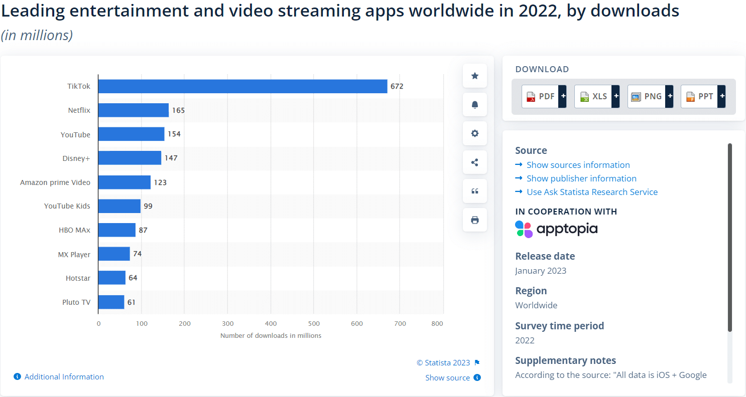Select the Netflix bar
Screen dimensions: 746x397
[134, 110]
